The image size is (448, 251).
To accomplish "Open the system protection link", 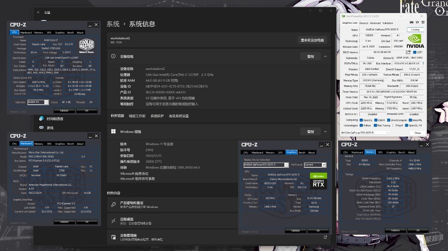I will click(x=157, y=116).
